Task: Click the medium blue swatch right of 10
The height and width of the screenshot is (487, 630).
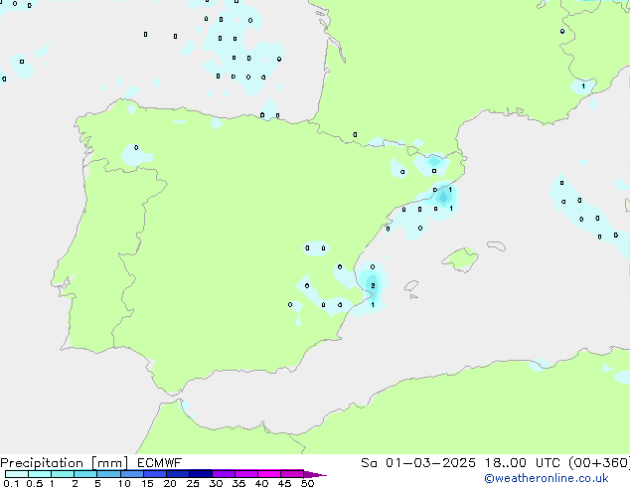Action: pos(131,474)
